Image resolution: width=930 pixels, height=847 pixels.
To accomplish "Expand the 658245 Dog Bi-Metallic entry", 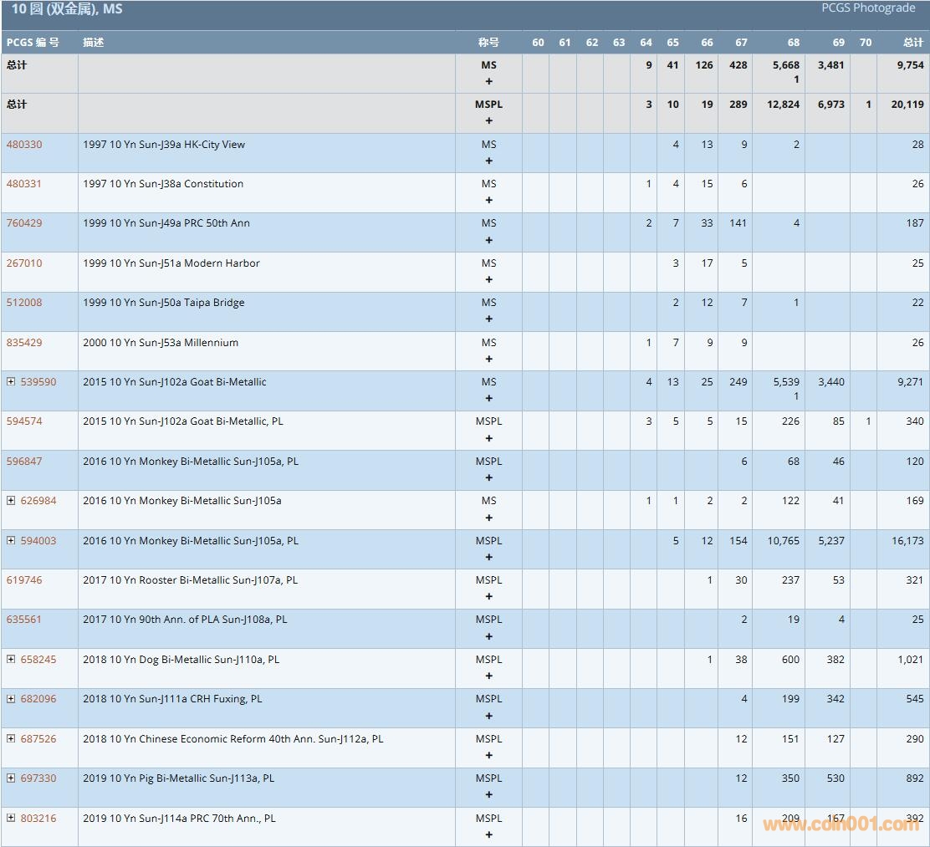I will 11,659.
